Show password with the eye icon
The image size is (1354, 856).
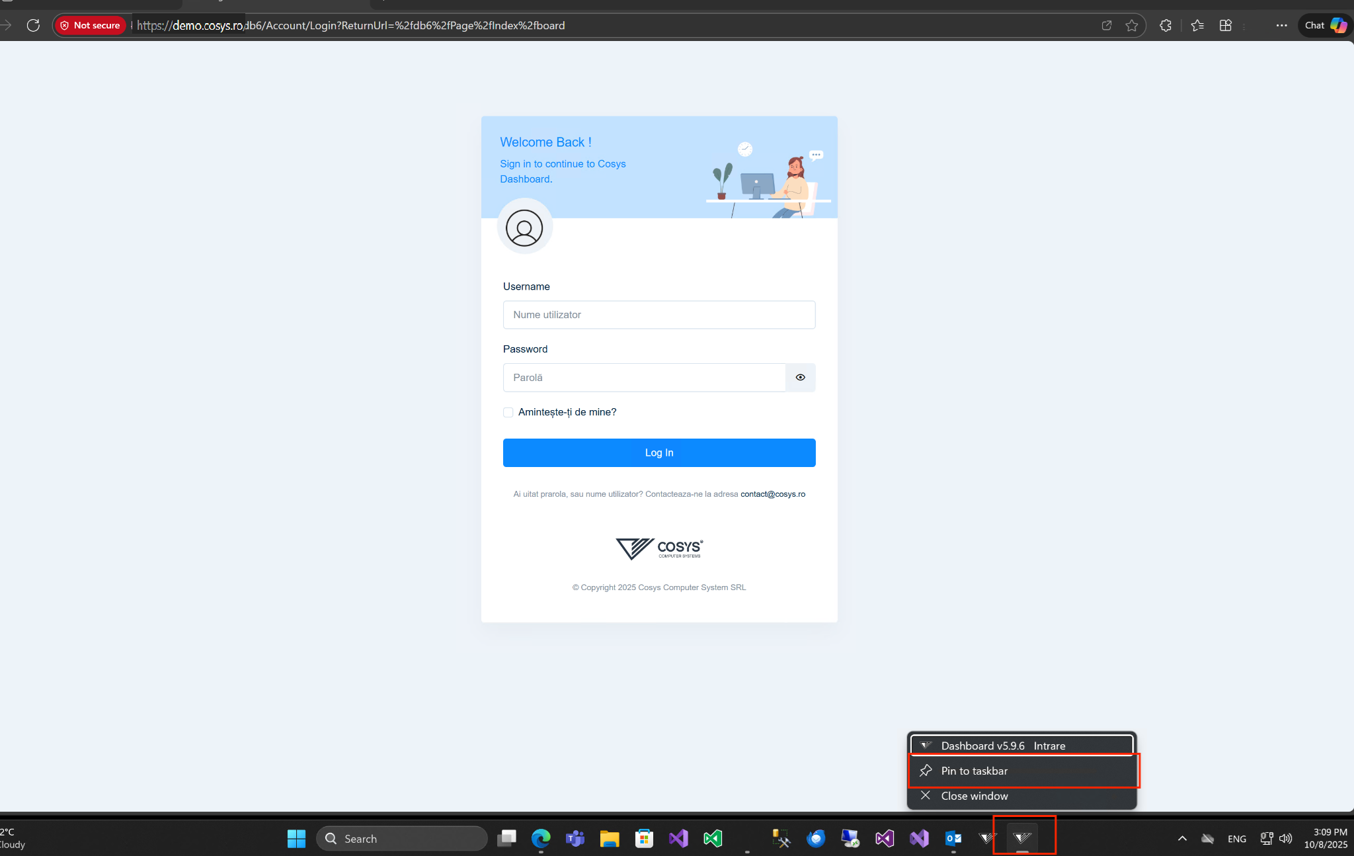(x=801, y=378)
